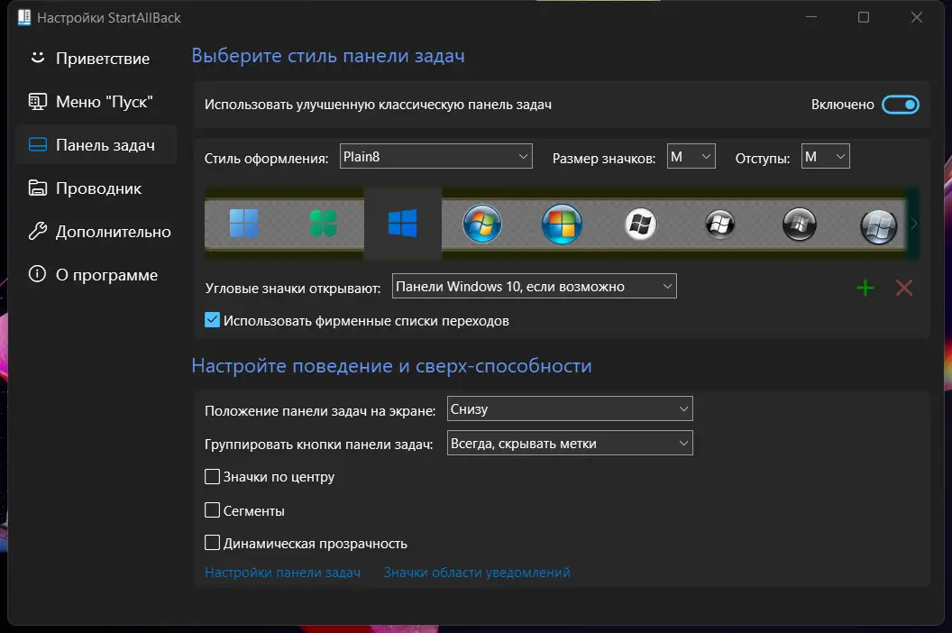Select the blue Windows 8 start button style
This screenshot has width=952, height=633.
point(243,223)
